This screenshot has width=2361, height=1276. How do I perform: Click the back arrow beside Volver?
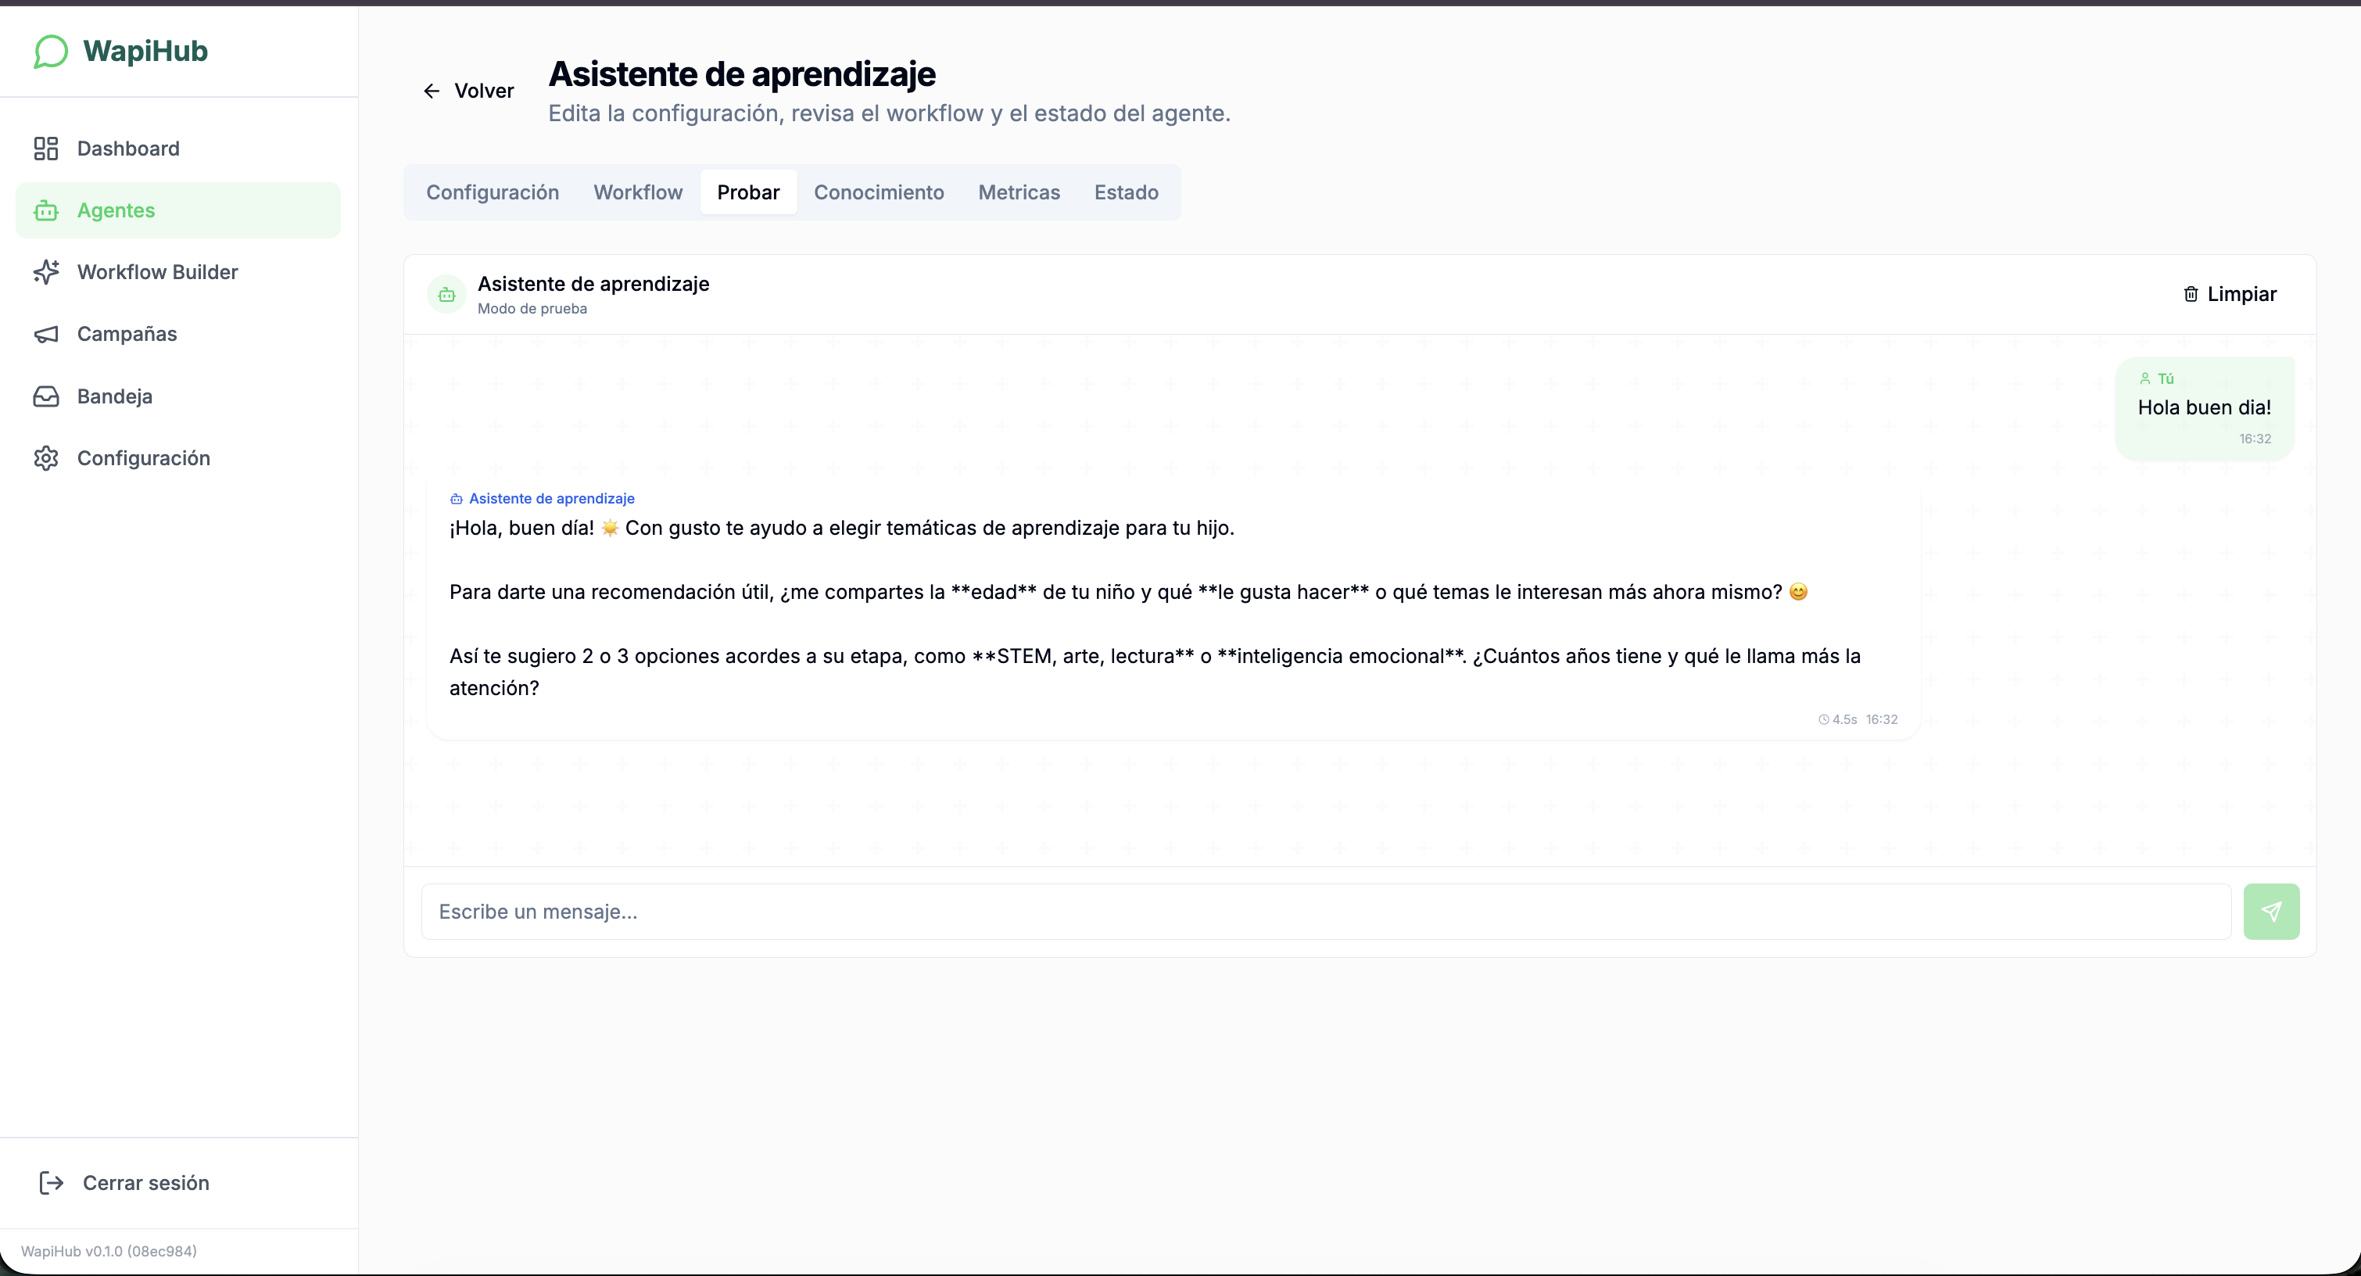click(x=432, y=91)
